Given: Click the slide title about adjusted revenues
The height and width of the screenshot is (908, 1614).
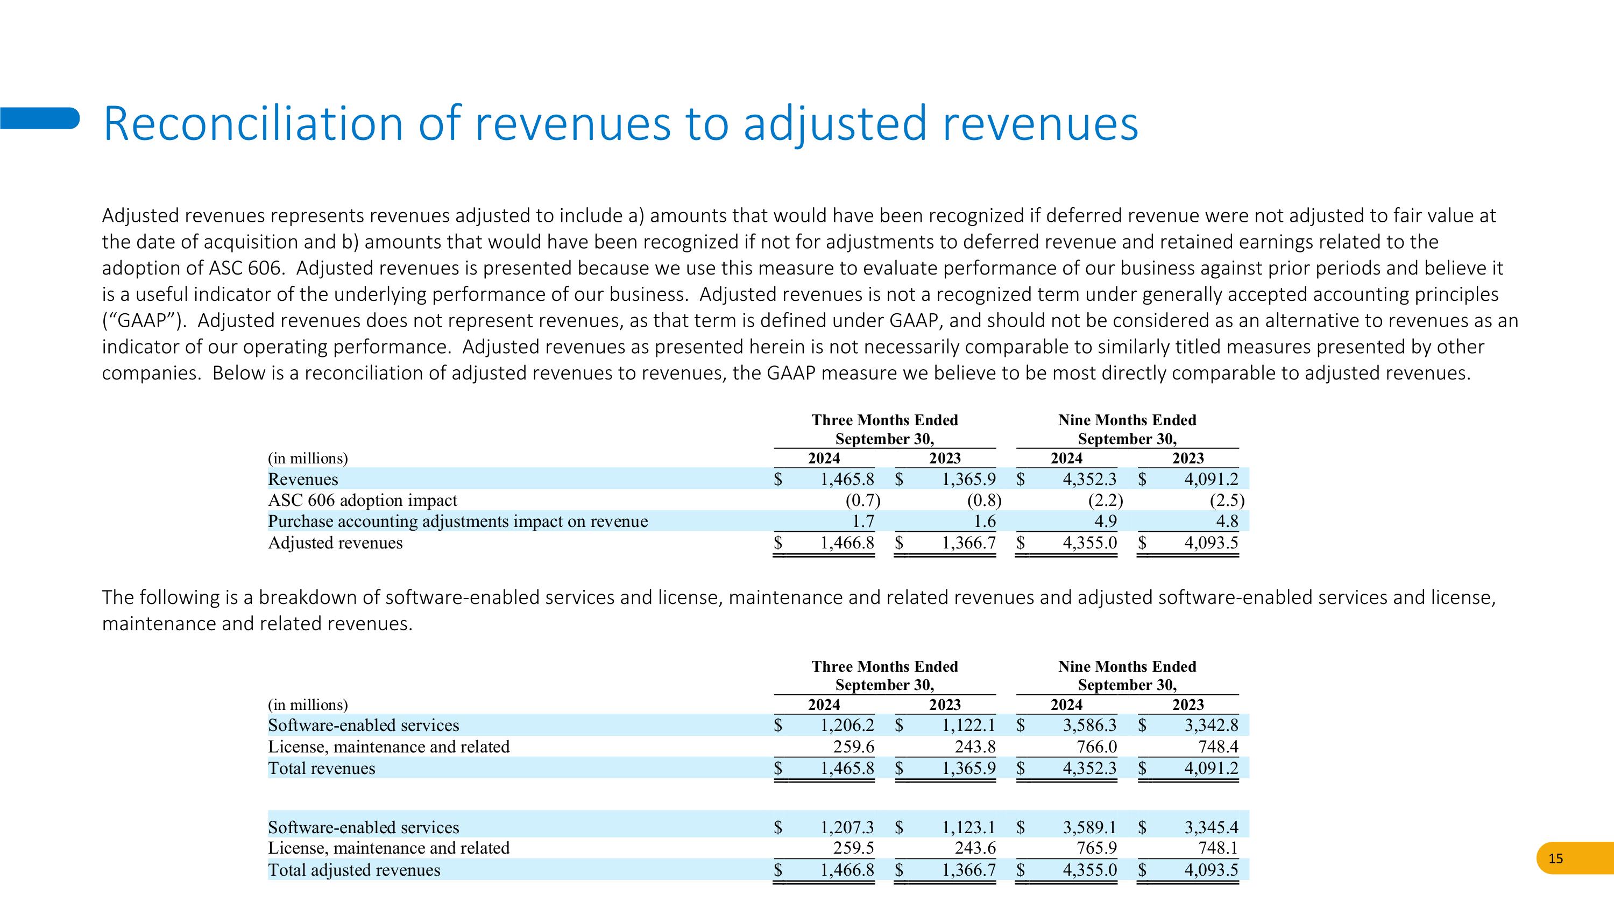Looking at the screenshot, I should click(x=620, y=123).
